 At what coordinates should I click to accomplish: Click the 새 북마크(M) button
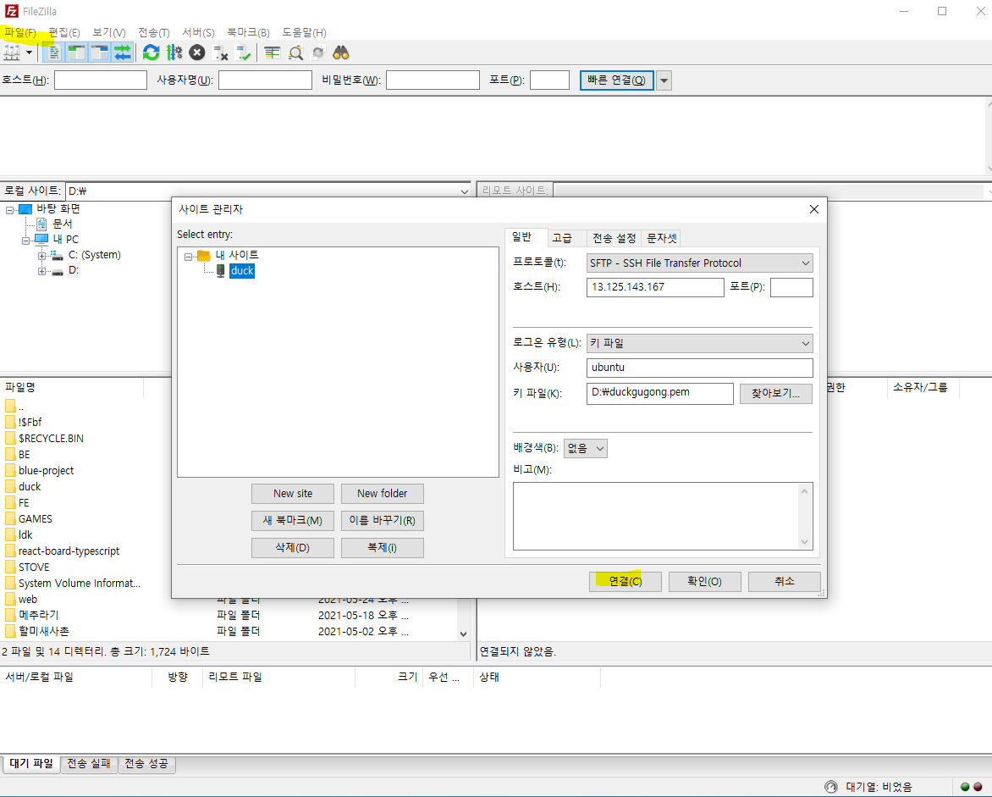pyautogui.click(x=292, y=520)
